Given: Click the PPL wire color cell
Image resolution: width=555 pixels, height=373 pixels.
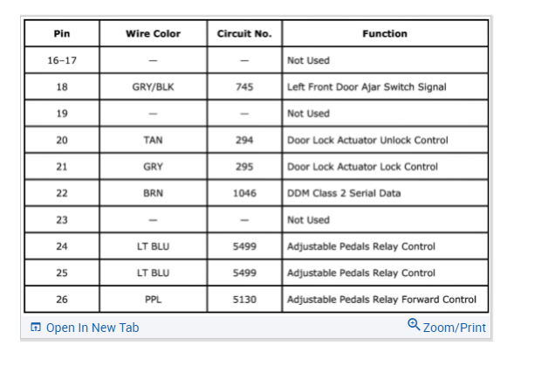Looking at the screenshot, I should click(153, 300).
